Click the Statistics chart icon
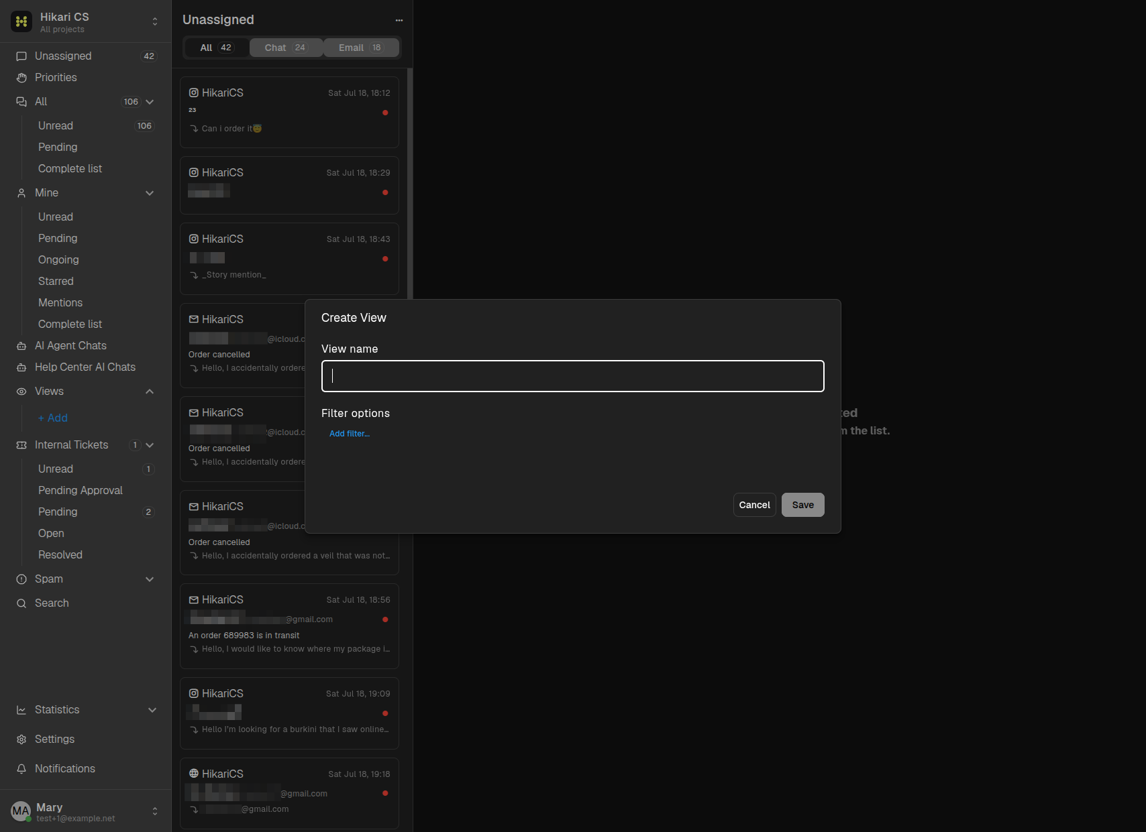This screenshot has height=832, width=1146. [x=21, y=710]
